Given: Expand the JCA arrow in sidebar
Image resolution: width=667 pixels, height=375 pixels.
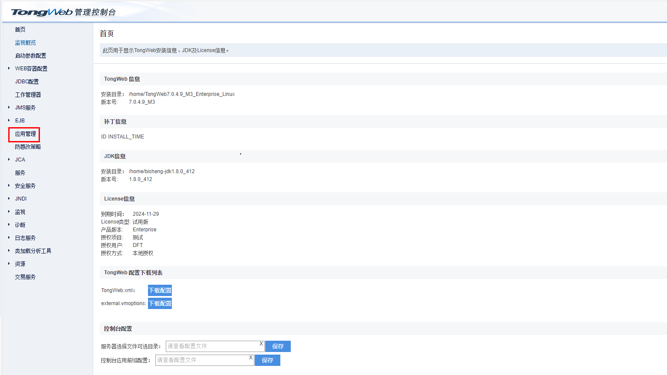Looking at the screenshot, I should pos(9,159).
